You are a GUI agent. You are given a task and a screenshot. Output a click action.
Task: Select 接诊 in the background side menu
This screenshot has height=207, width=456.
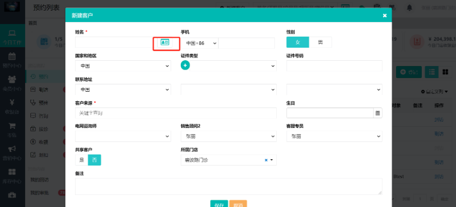pos(44,129)
